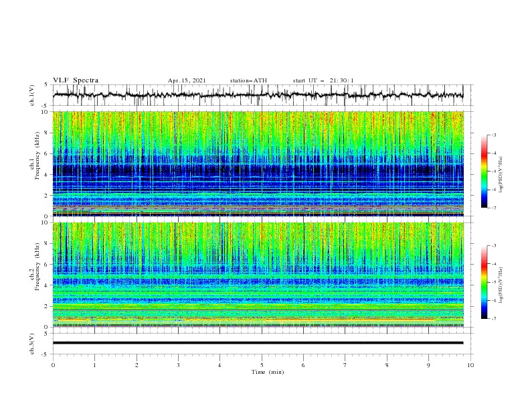Click inside the ch.2 spectrogram panel
Image resolution: width=530 pixels, height=410 pixels.
pos(258,275)
